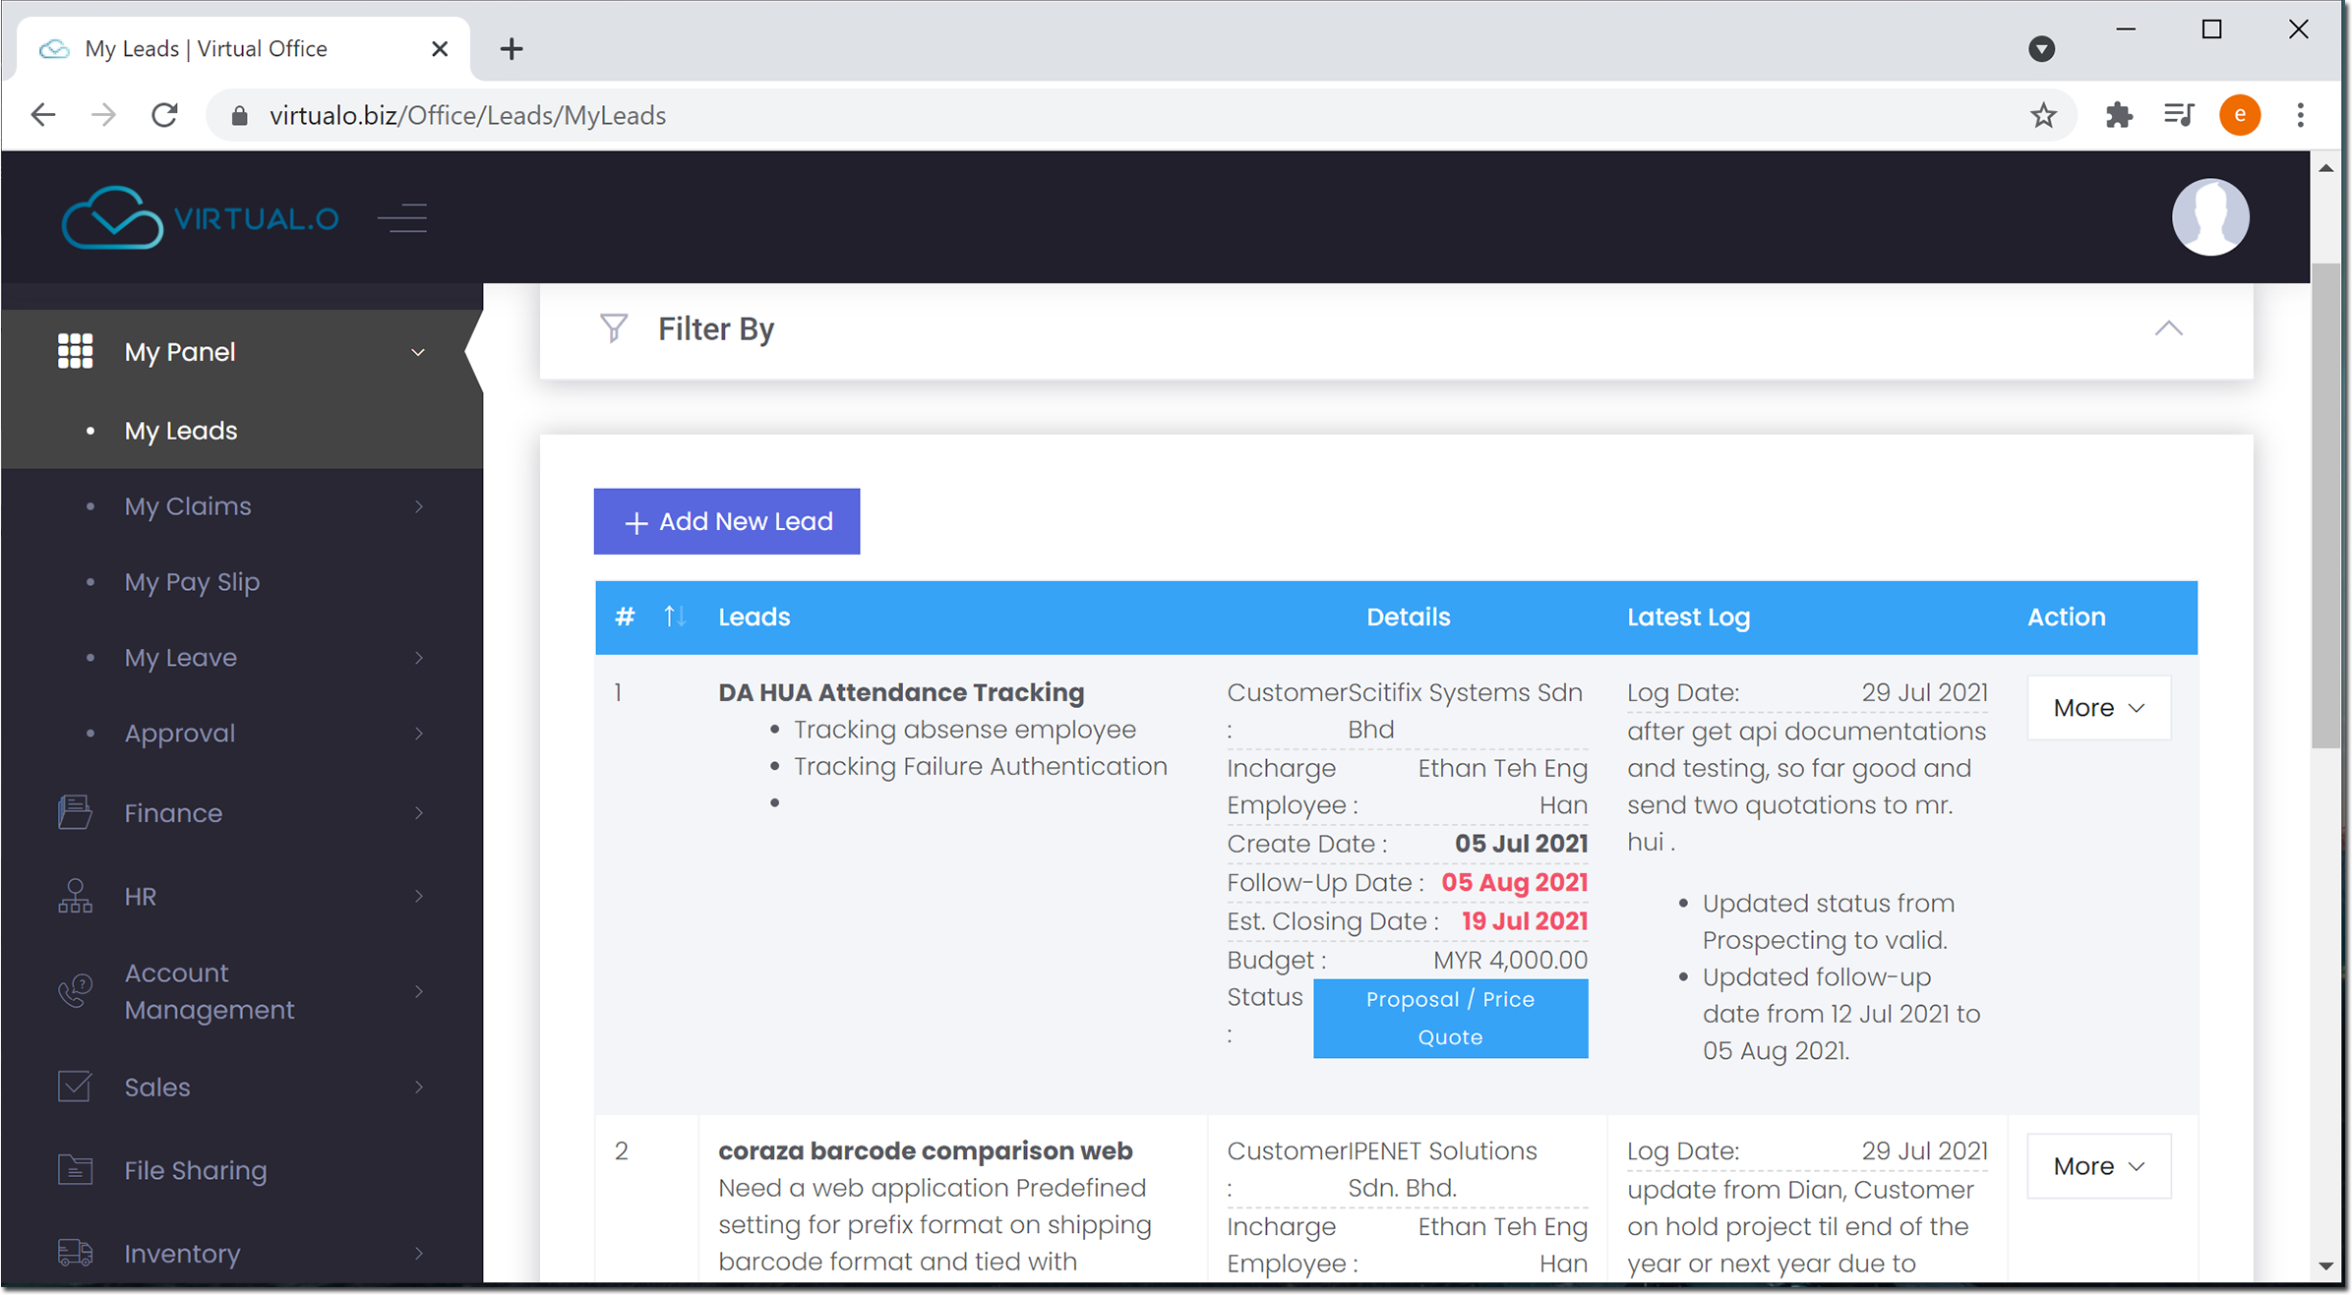Open the More dropdown for coraza lead
Viewport: 2352px width, 1295px height.
click(2098, 1166)
